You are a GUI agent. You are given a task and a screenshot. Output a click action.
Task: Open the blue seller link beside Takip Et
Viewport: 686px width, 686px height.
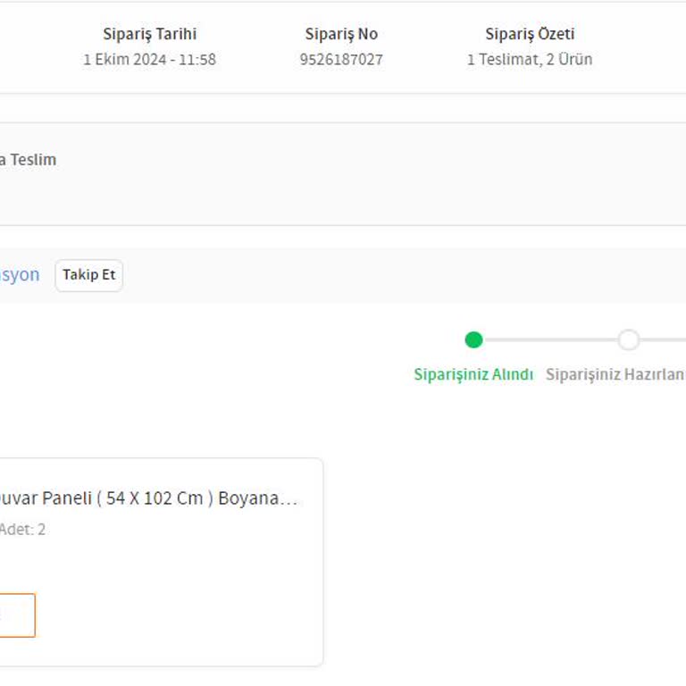[x=20, y=275]
